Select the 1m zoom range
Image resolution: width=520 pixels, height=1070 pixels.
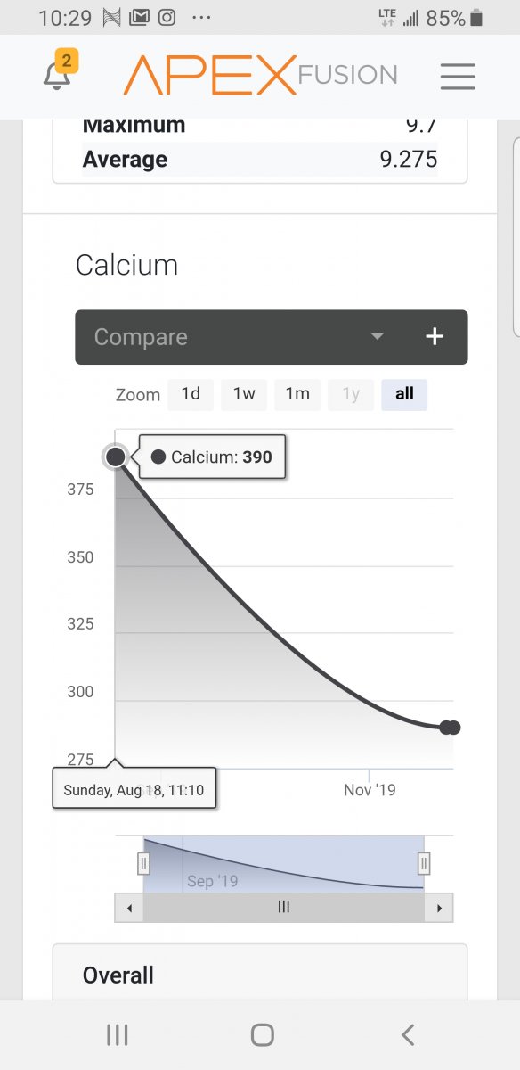(297, 394)
